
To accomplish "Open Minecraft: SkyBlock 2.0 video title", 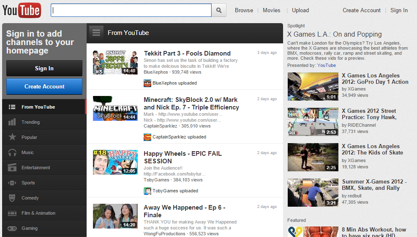I will pyautogui.click(x=191, y=104).
